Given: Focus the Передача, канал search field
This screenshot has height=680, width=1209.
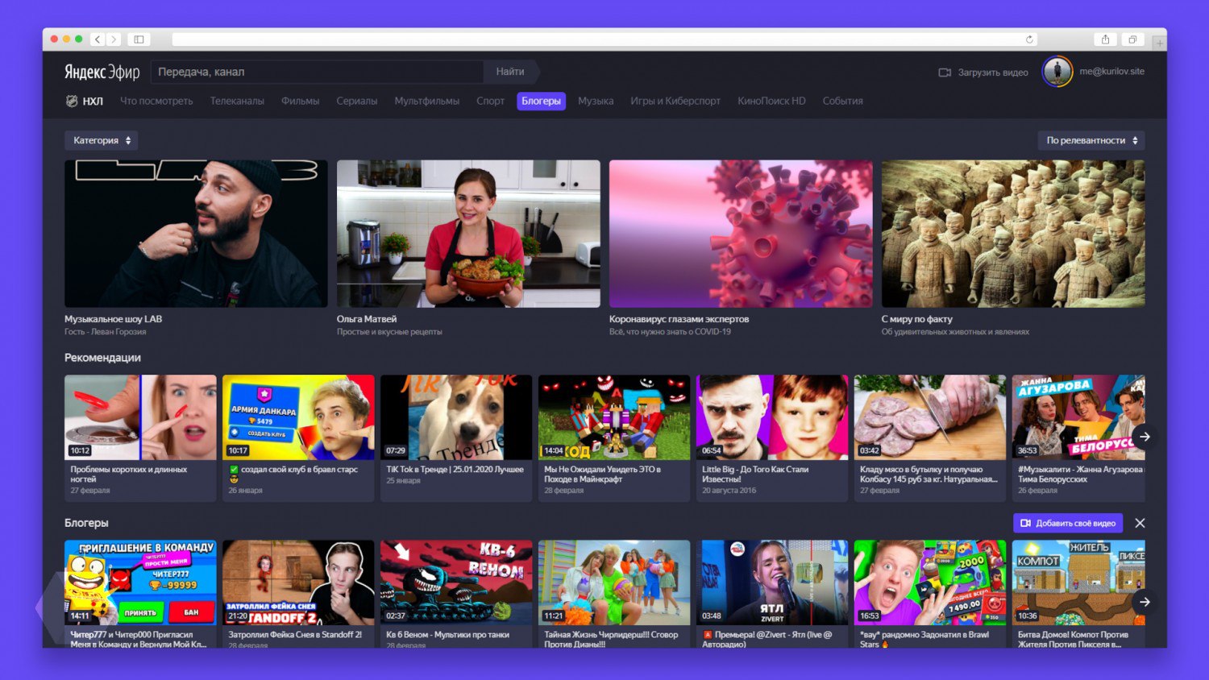Looking at the screenshot, I should tap(317, 72).
